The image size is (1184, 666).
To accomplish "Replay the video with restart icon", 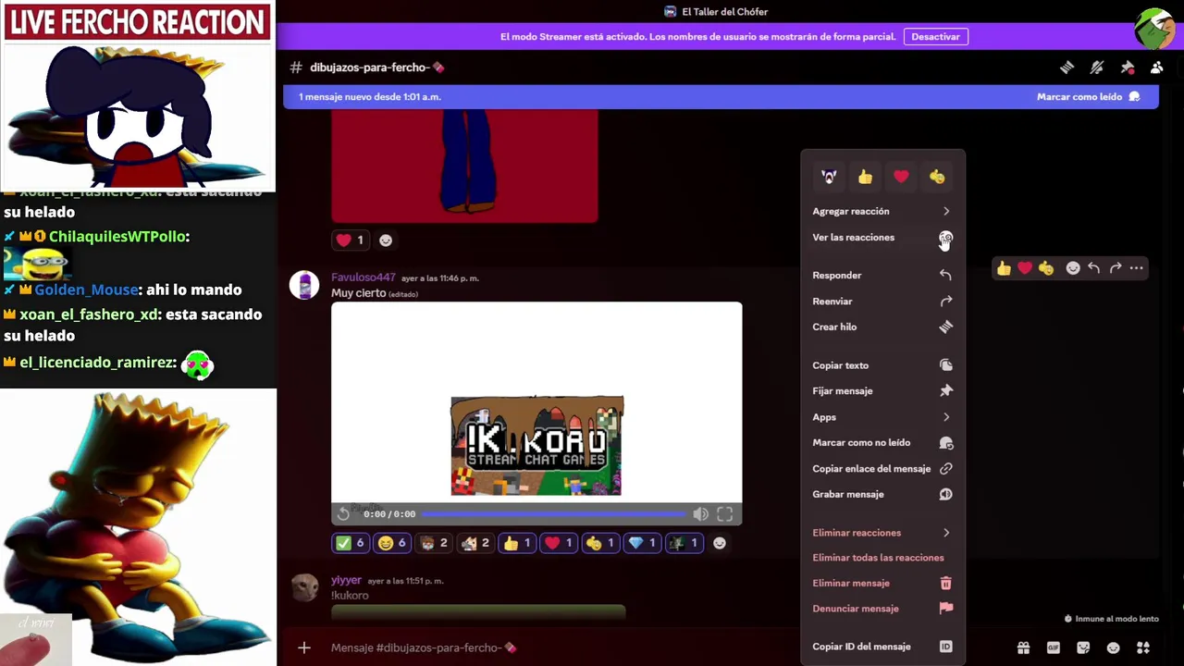I will [343, 514].
